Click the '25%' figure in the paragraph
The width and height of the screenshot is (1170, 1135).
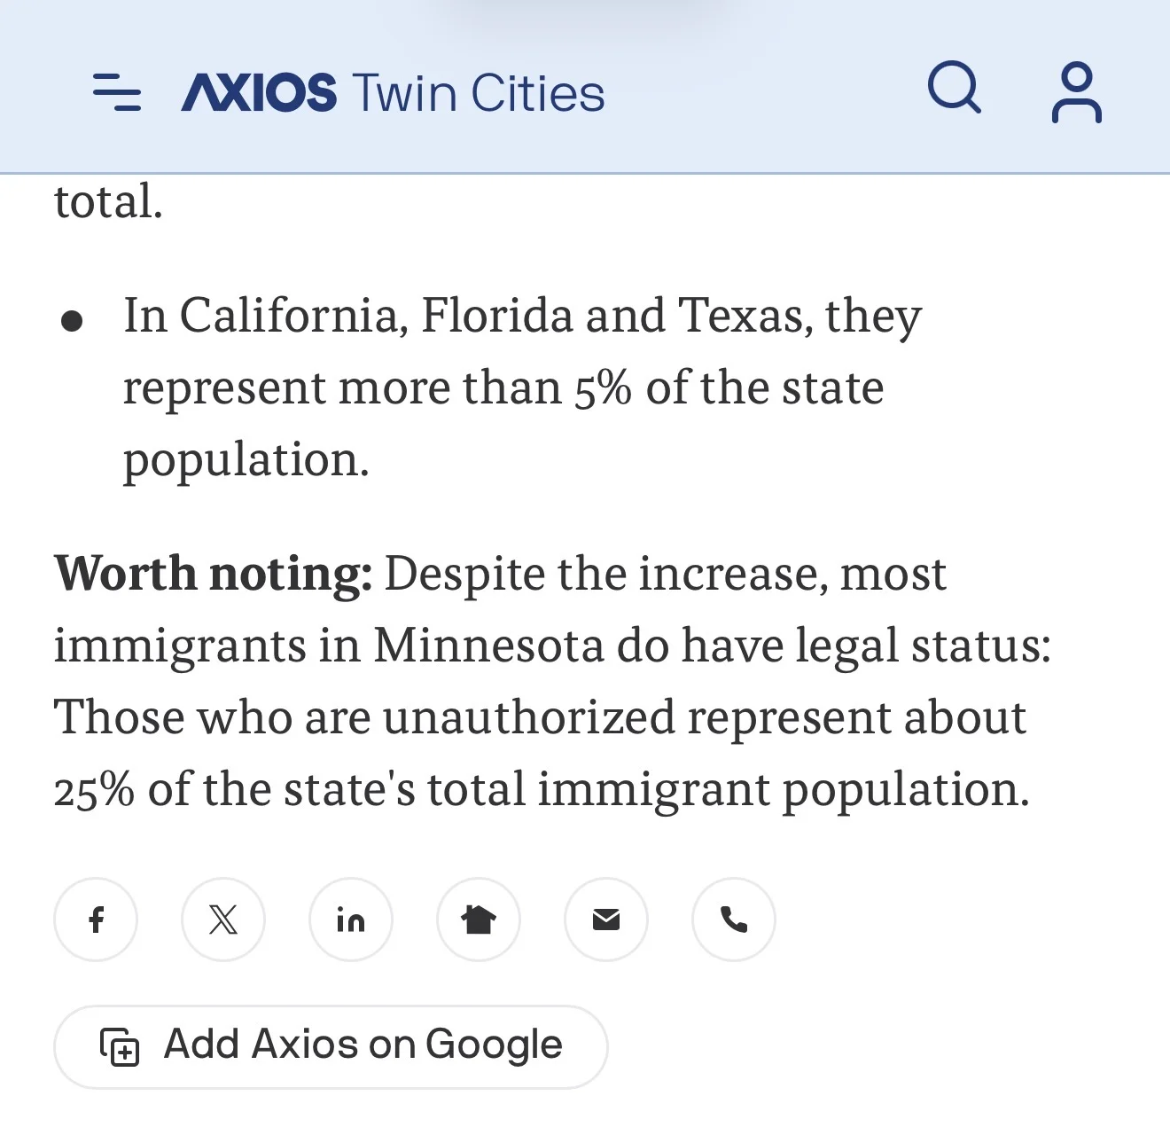pyautogui.click(x=93, y=789)
